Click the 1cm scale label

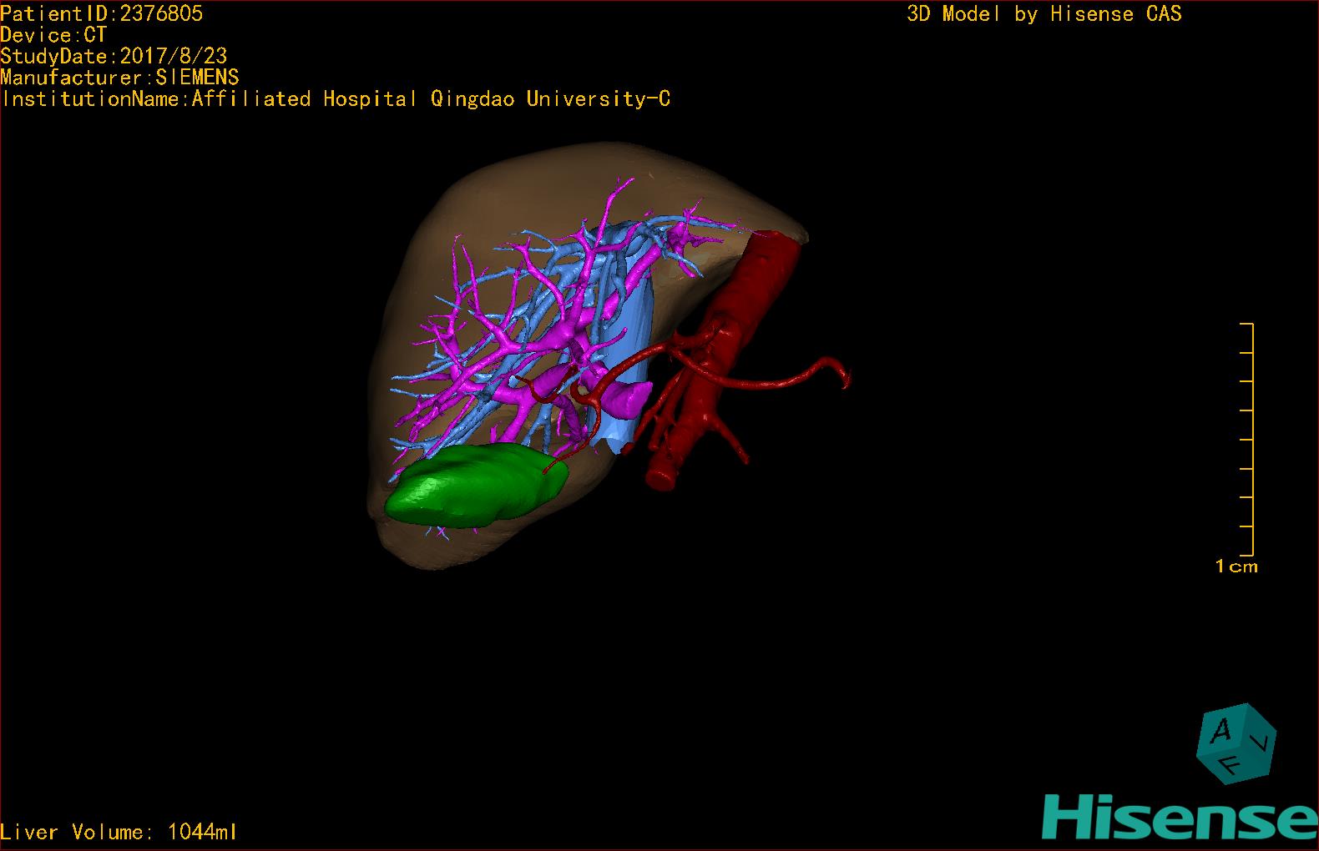[x=1236, y=566]
